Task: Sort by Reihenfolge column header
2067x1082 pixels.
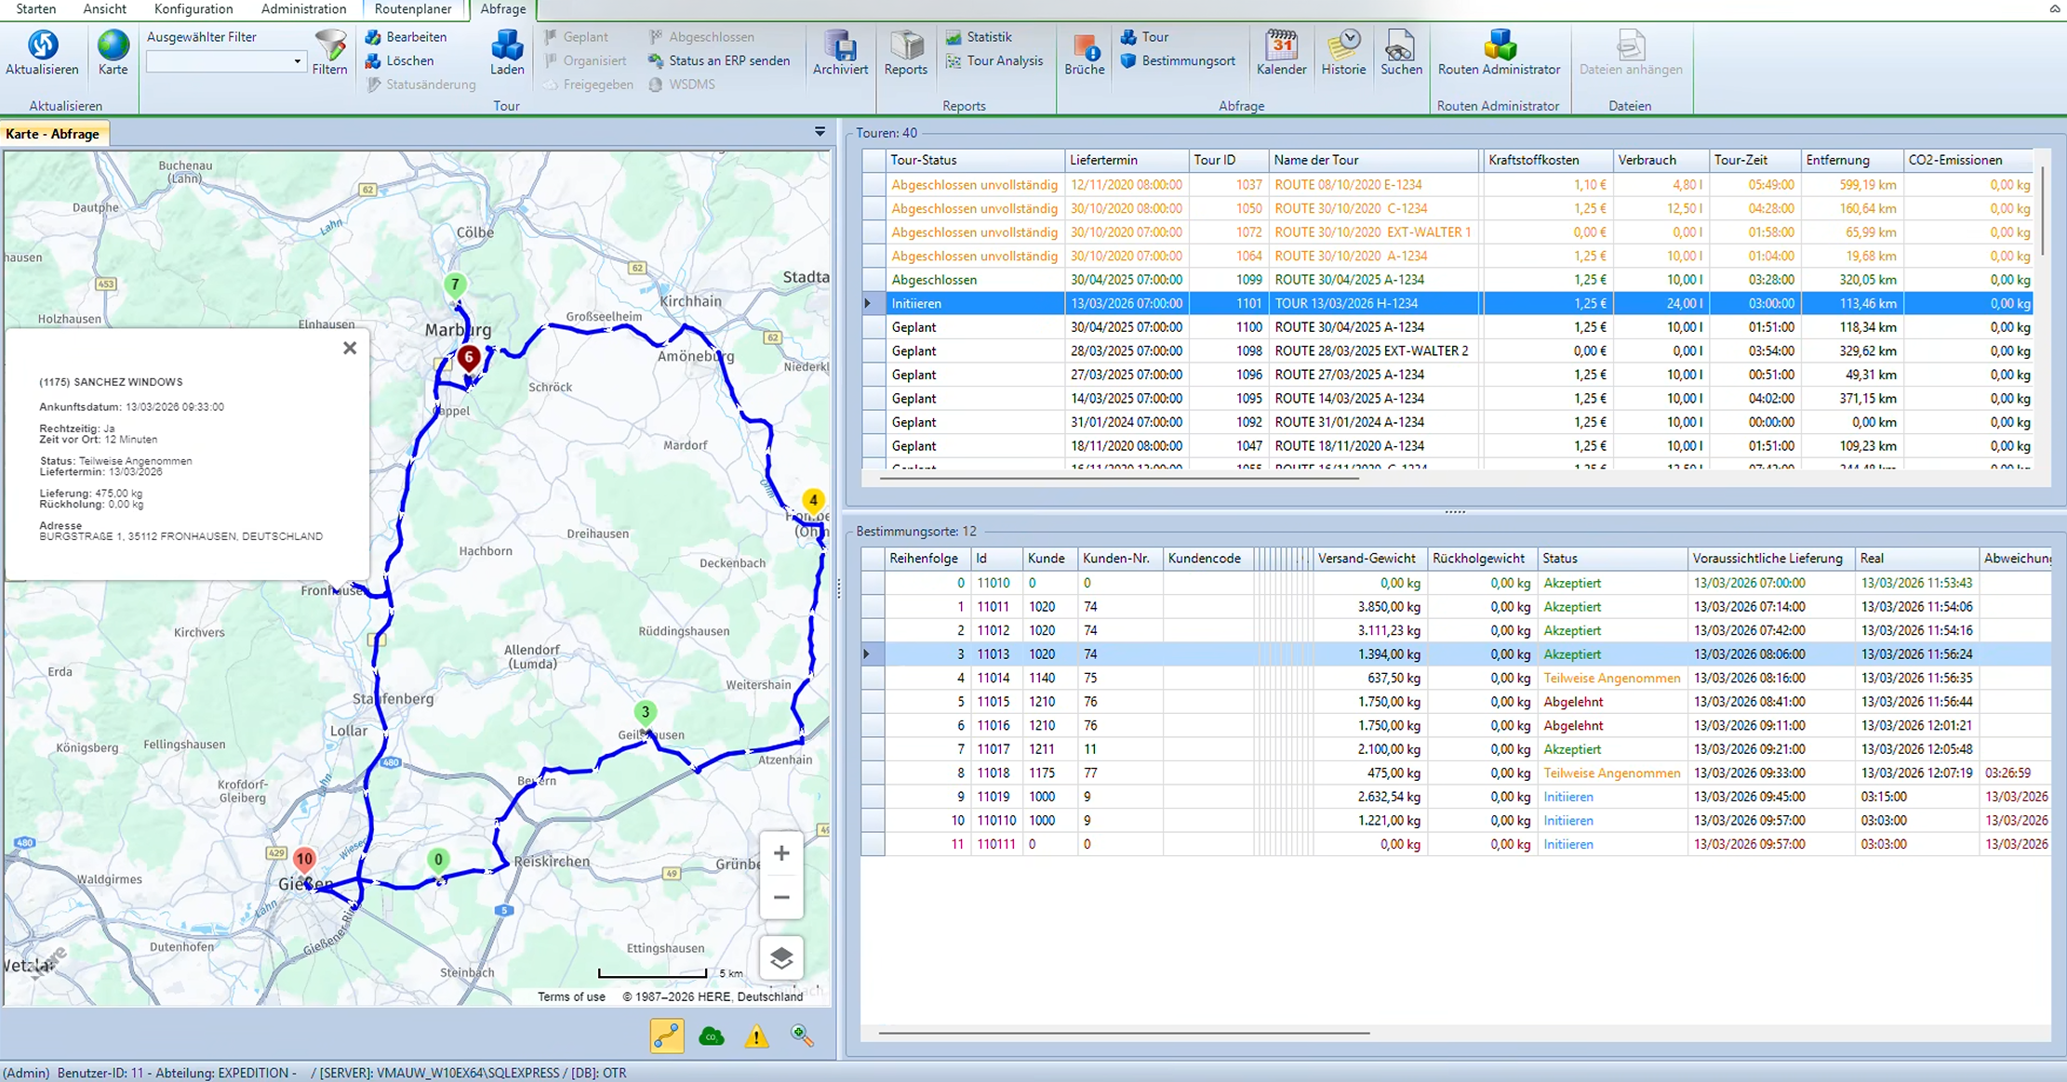Action: (x=927, y=559)
